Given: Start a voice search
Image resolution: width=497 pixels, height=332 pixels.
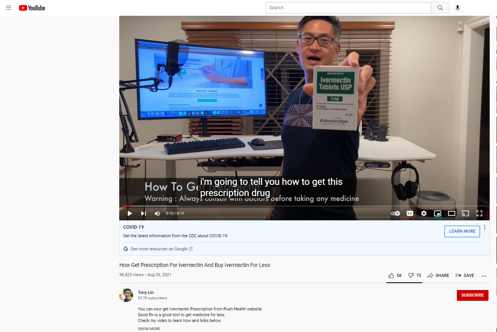Looking at the screenshot, I should [458, 7].
